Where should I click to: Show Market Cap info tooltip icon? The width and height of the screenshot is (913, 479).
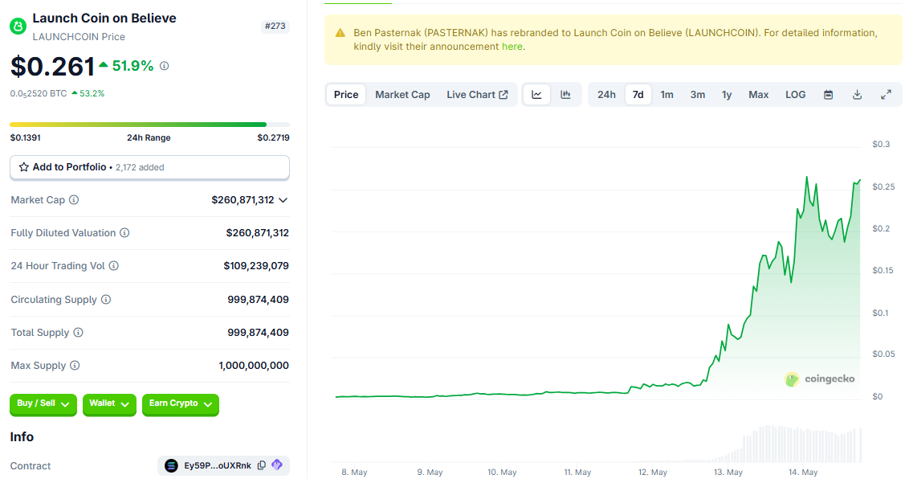(74, 200)
